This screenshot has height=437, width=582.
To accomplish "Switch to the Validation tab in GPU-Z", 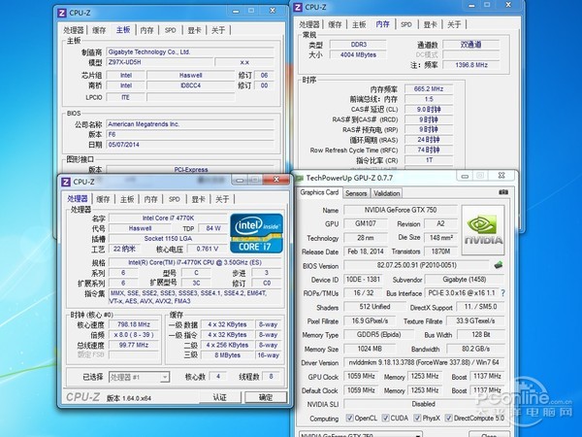I will pyautogui.click(x=387, y=192).
